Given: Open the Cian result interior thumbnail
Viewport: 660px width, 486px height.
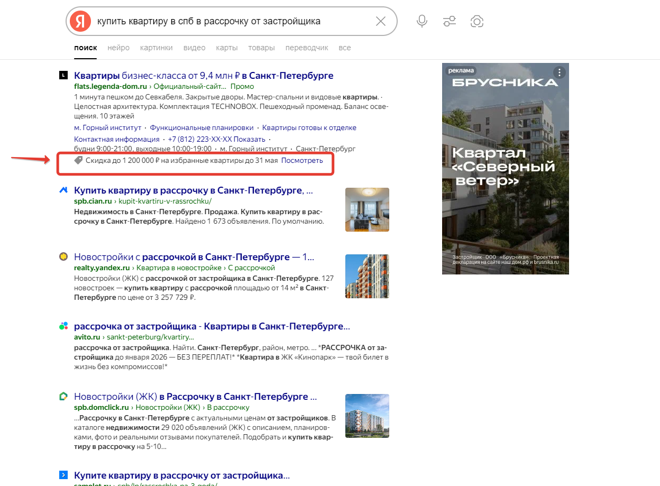Looking at the screenshot, I should (367, 209).
